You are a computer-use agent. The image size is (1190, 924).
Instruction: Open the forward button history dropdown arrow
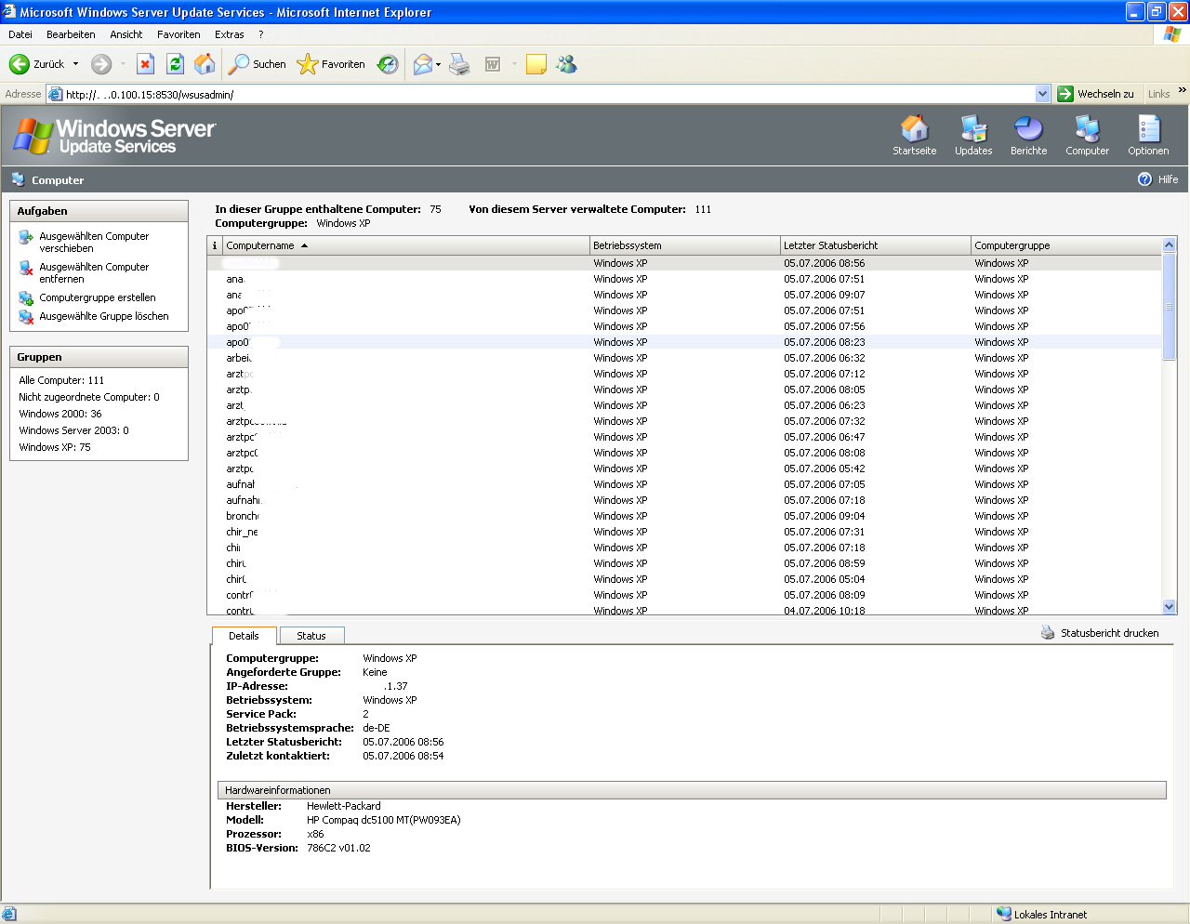click(x=123, y=64)
